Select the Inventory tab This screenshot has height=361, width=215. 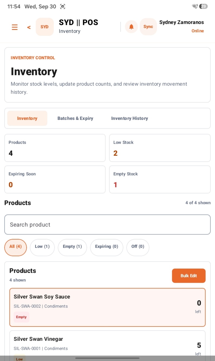[27, 118]
